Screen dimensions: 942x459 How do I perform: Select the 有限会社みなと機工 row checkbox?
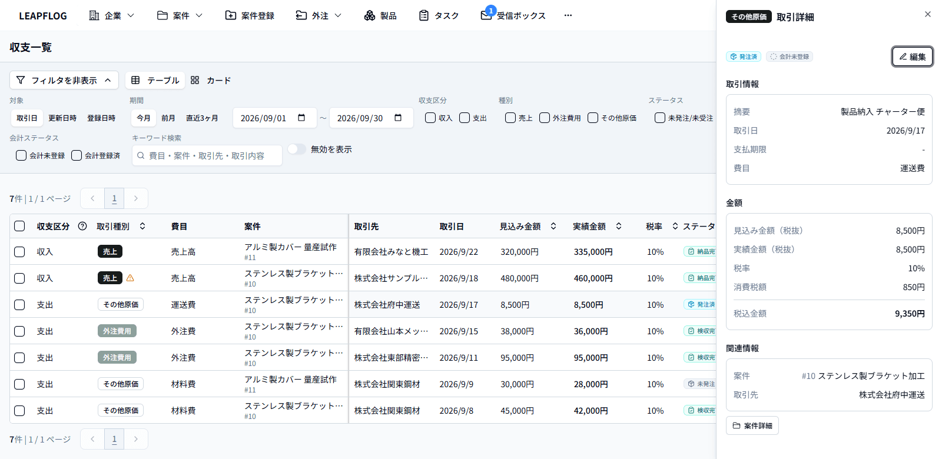pos(19,252)
